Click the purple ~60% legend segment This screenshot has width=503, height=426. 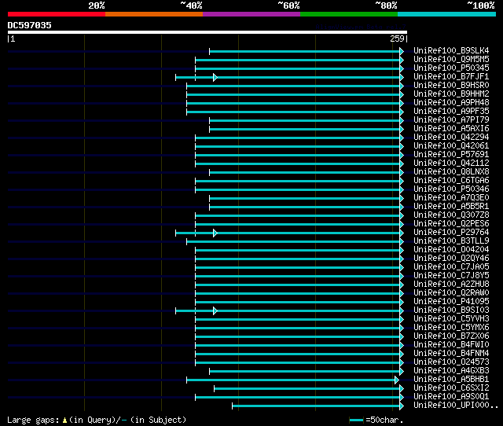coord(251,14)
